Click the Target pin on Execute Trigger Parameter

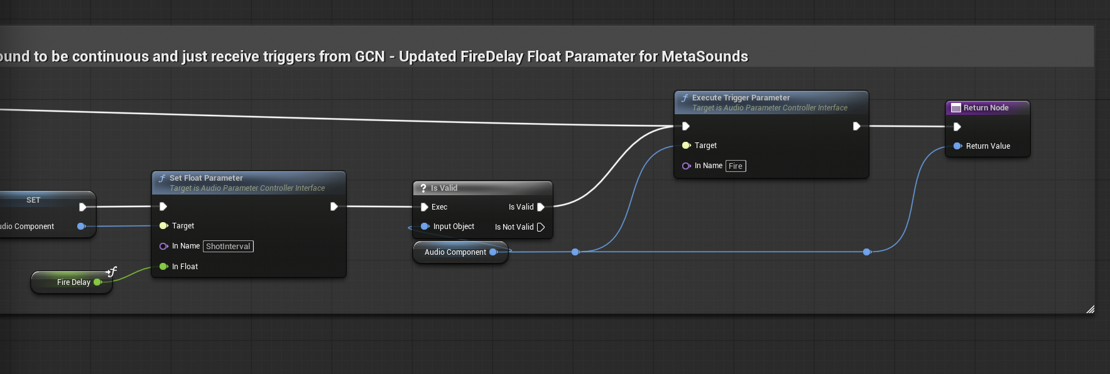[686, 146]
